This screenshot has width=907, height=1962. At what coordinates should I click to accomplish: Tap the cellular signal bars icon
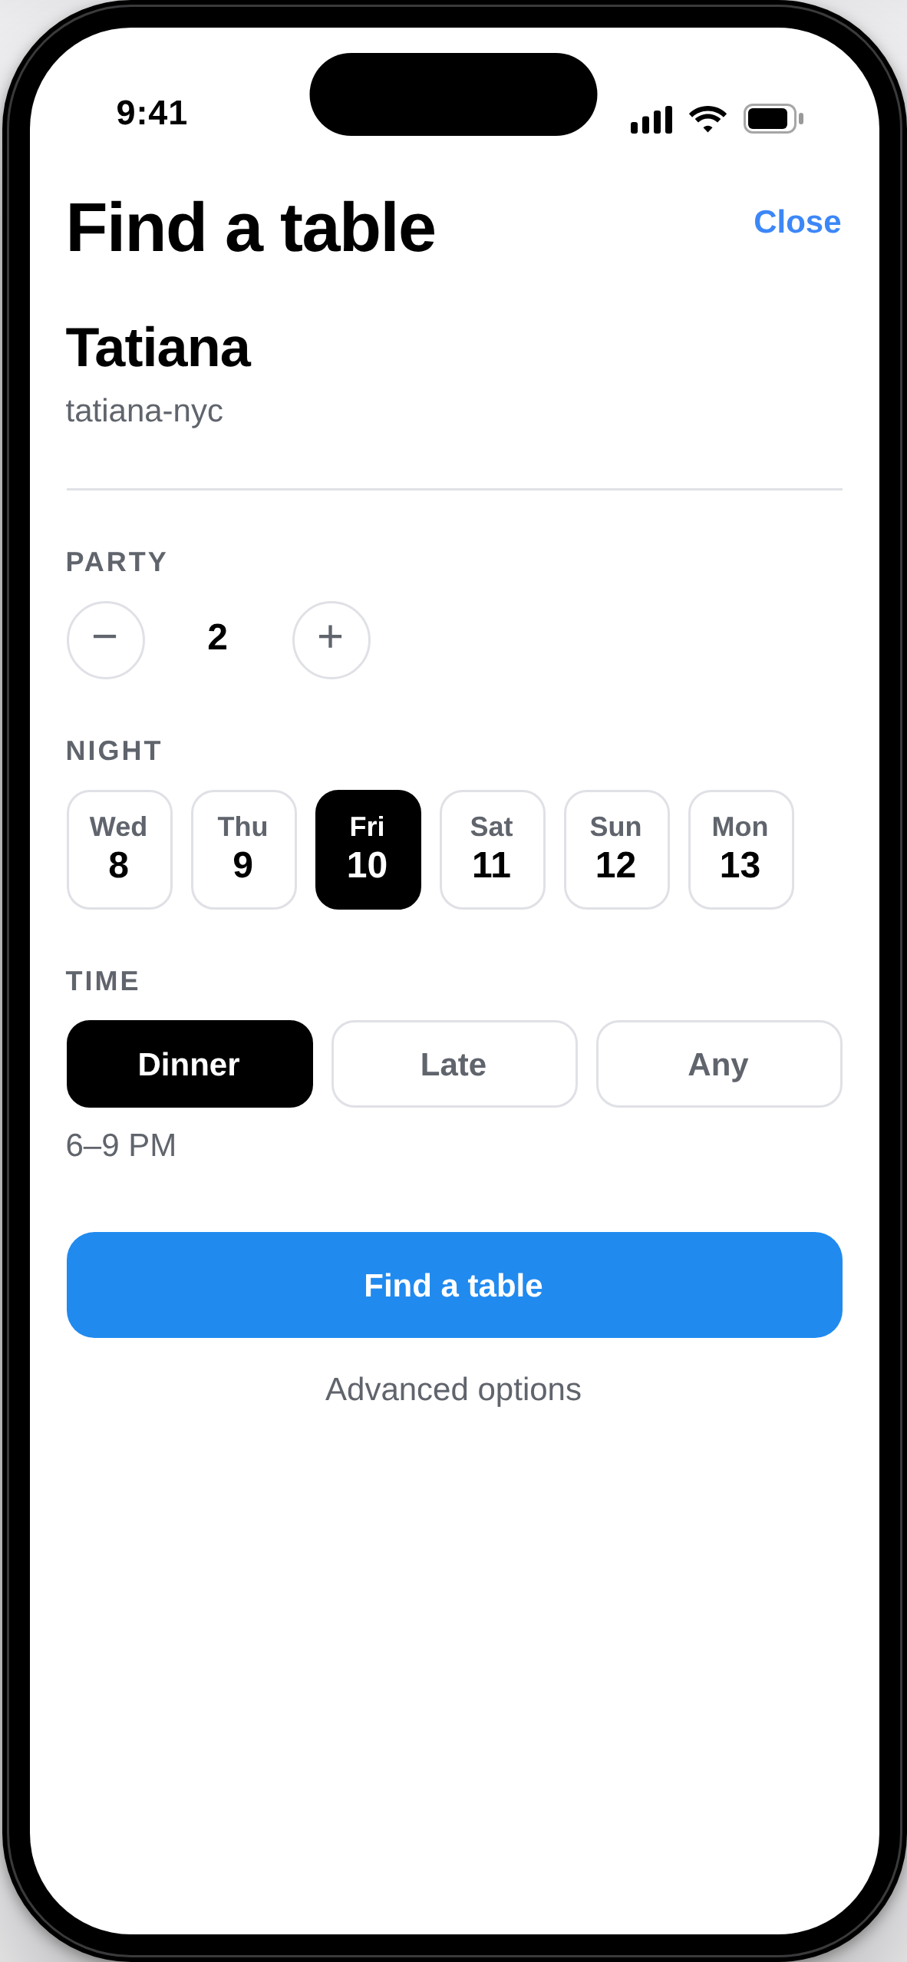[x=651, y=120]
